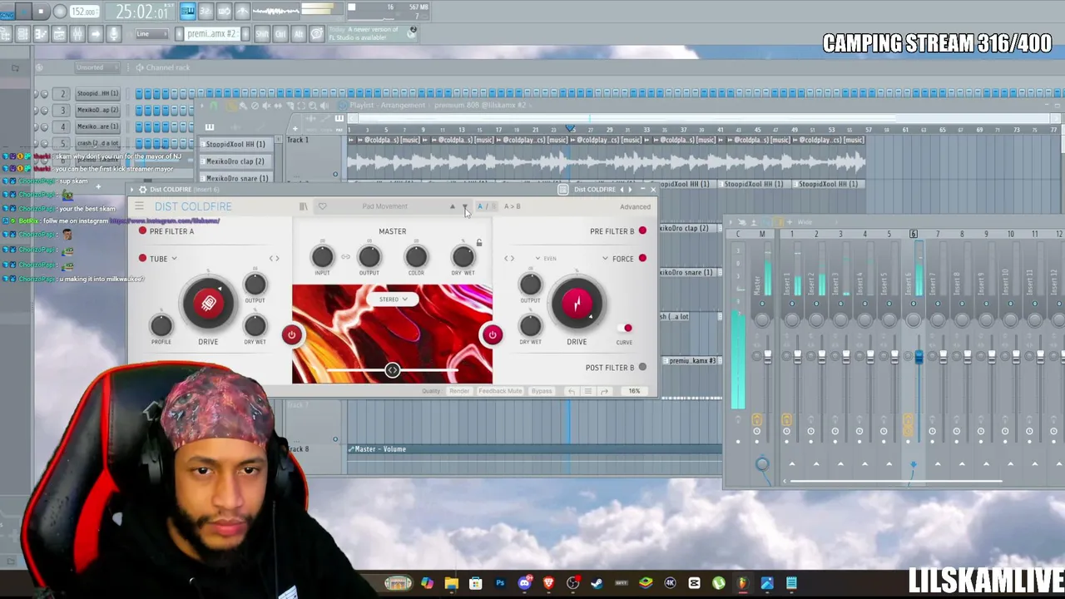This screenshot has height=599, width=1065.
Task: Open Photoshop from the taskbar
Action: [500, 583]
